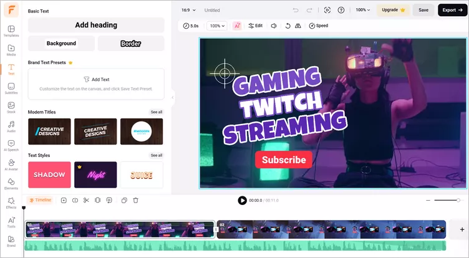This screenshot has height=258, width=469.
Task: Add Border style text
Action: 131,44
